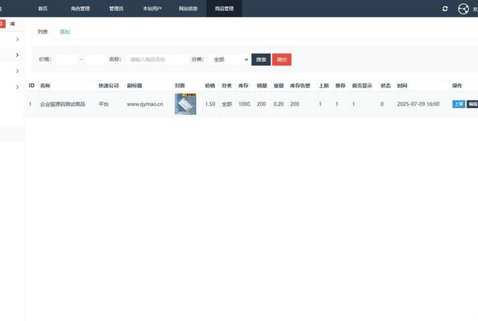Expand the second sidebar menu chevron
Screen dimensions: 478x321
coord(18,55)
